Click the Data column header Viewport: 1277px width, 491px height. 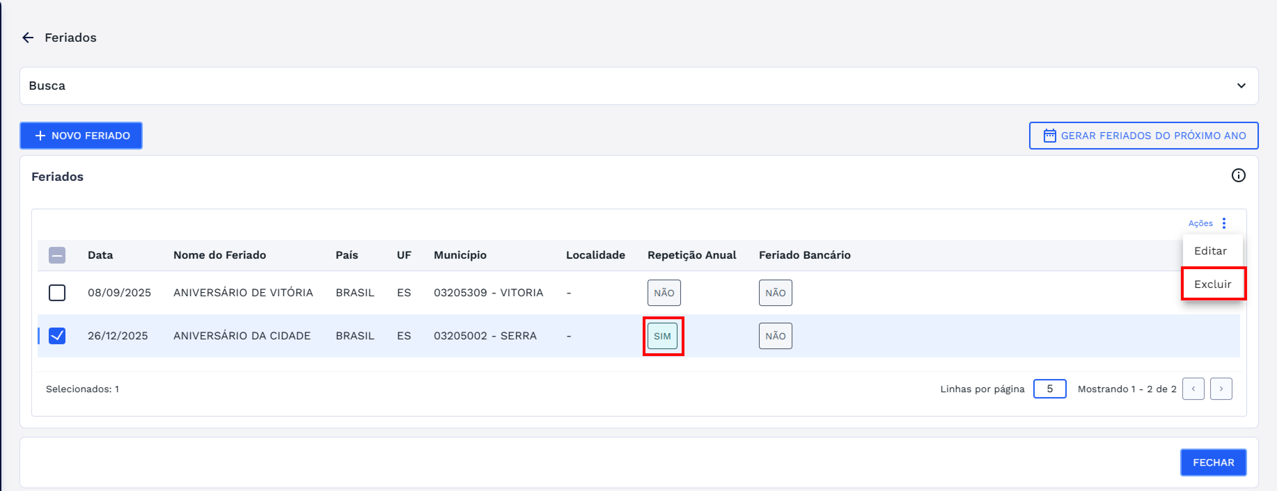pyautogui.click(x=100, y=255)
